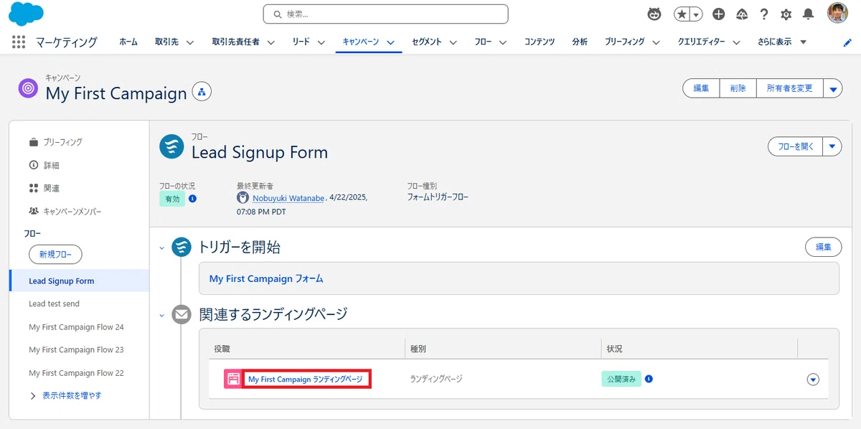
Task: Expand the セグメント tab dropdown chevron
Action: (453, 42)
